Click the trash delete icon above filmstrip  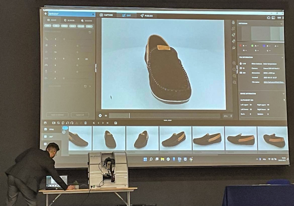pos(85,123)
